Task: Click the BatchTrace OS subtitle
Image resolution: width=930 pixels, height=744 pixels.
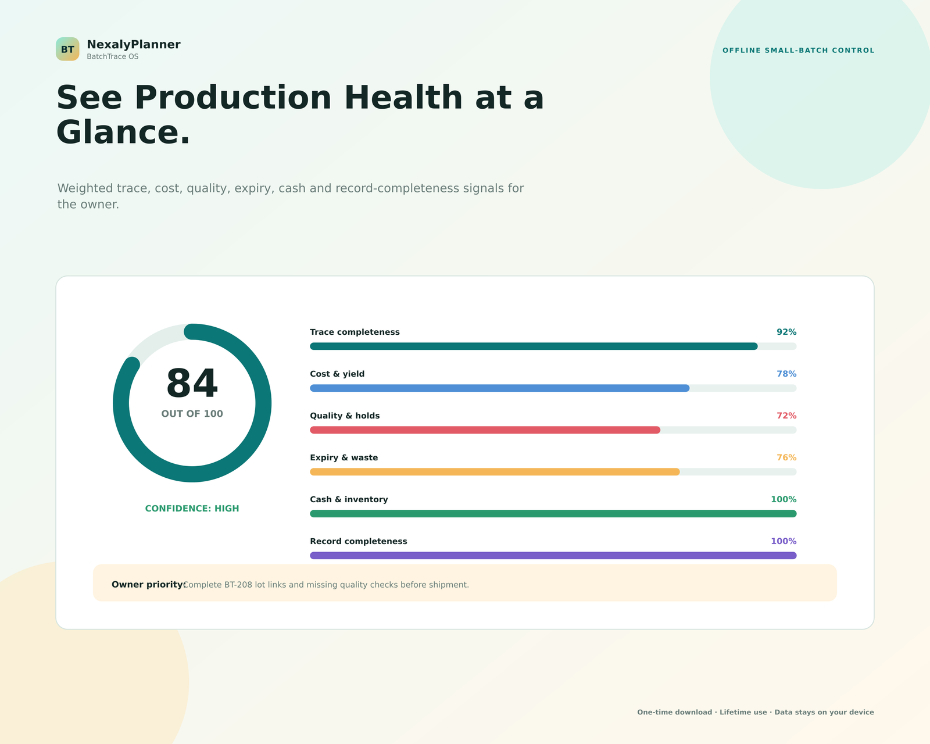Action: click(x=113, y=56)
